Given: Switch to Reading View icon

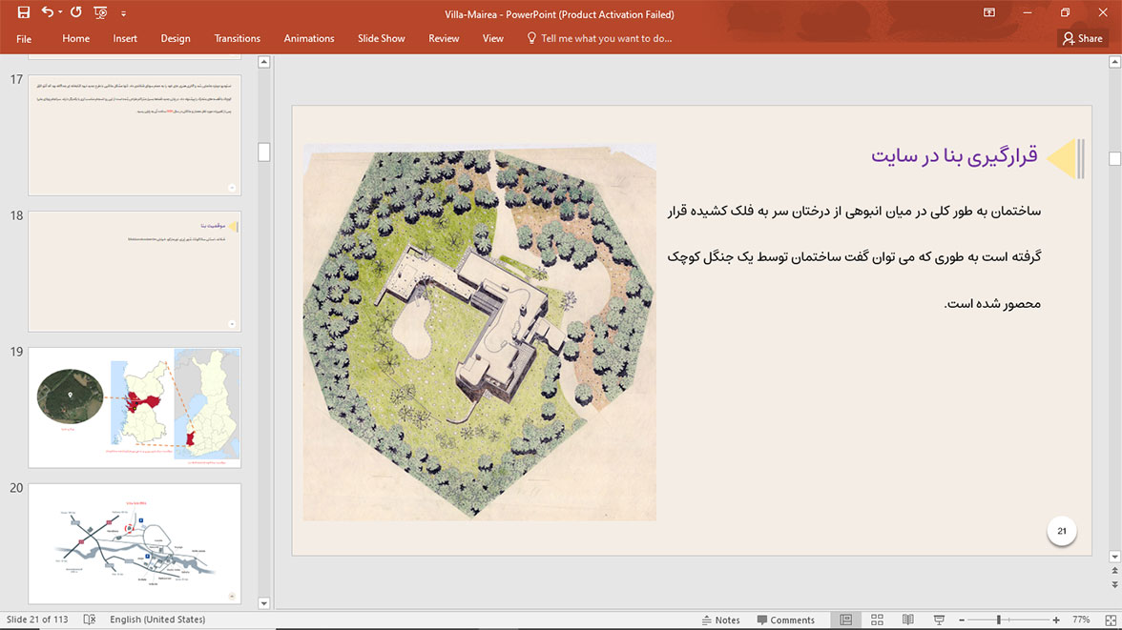Looking at the screenshot, I should (908, 620).
